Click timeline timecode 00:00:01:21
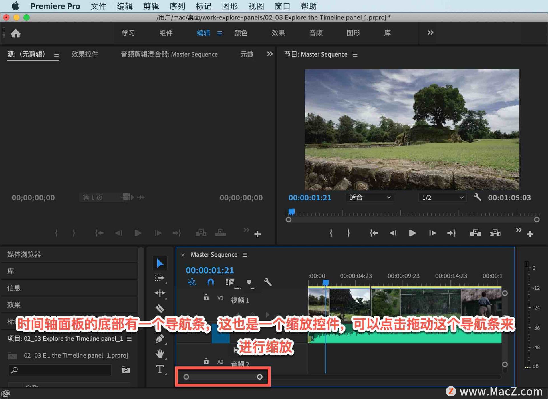The height and width of the screenshot is (399, 548). (209, 270)
